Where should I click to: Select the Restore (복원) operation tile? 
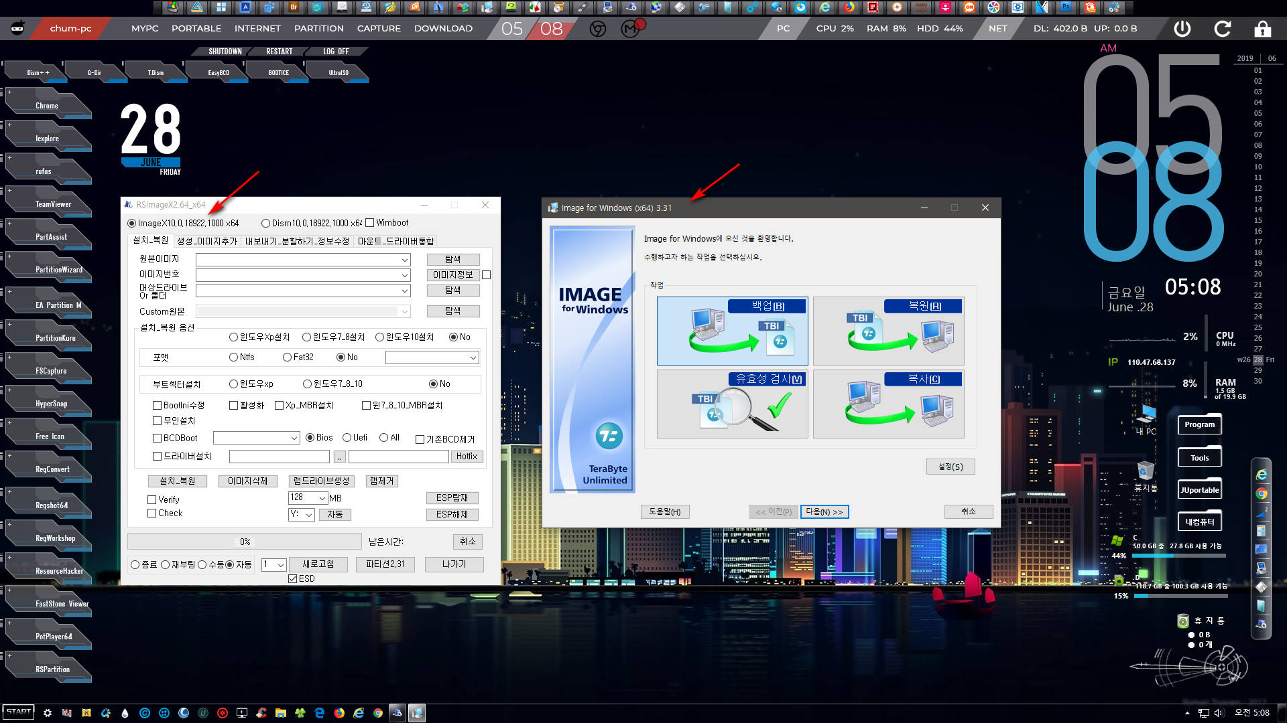point(888,331)
